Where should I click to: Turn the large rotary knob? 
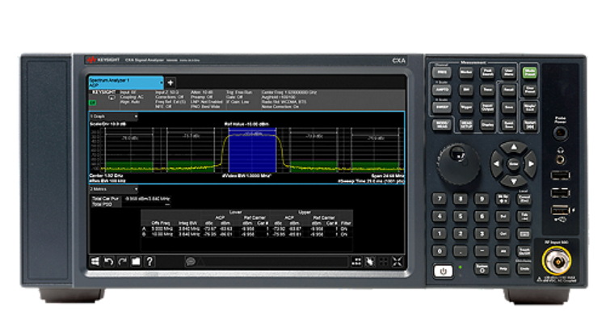[458, 164]
